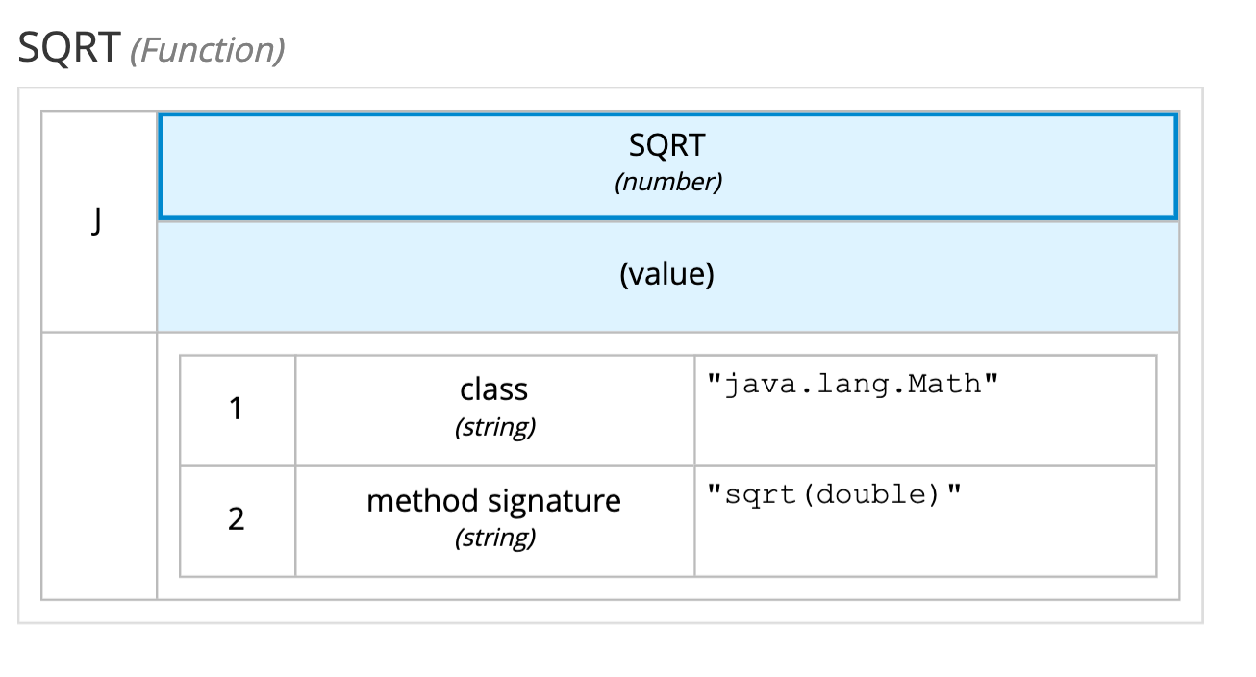1256x677 pixels.
Task: Click the SQRT title heading text
Action: click(x=69, y=47)
